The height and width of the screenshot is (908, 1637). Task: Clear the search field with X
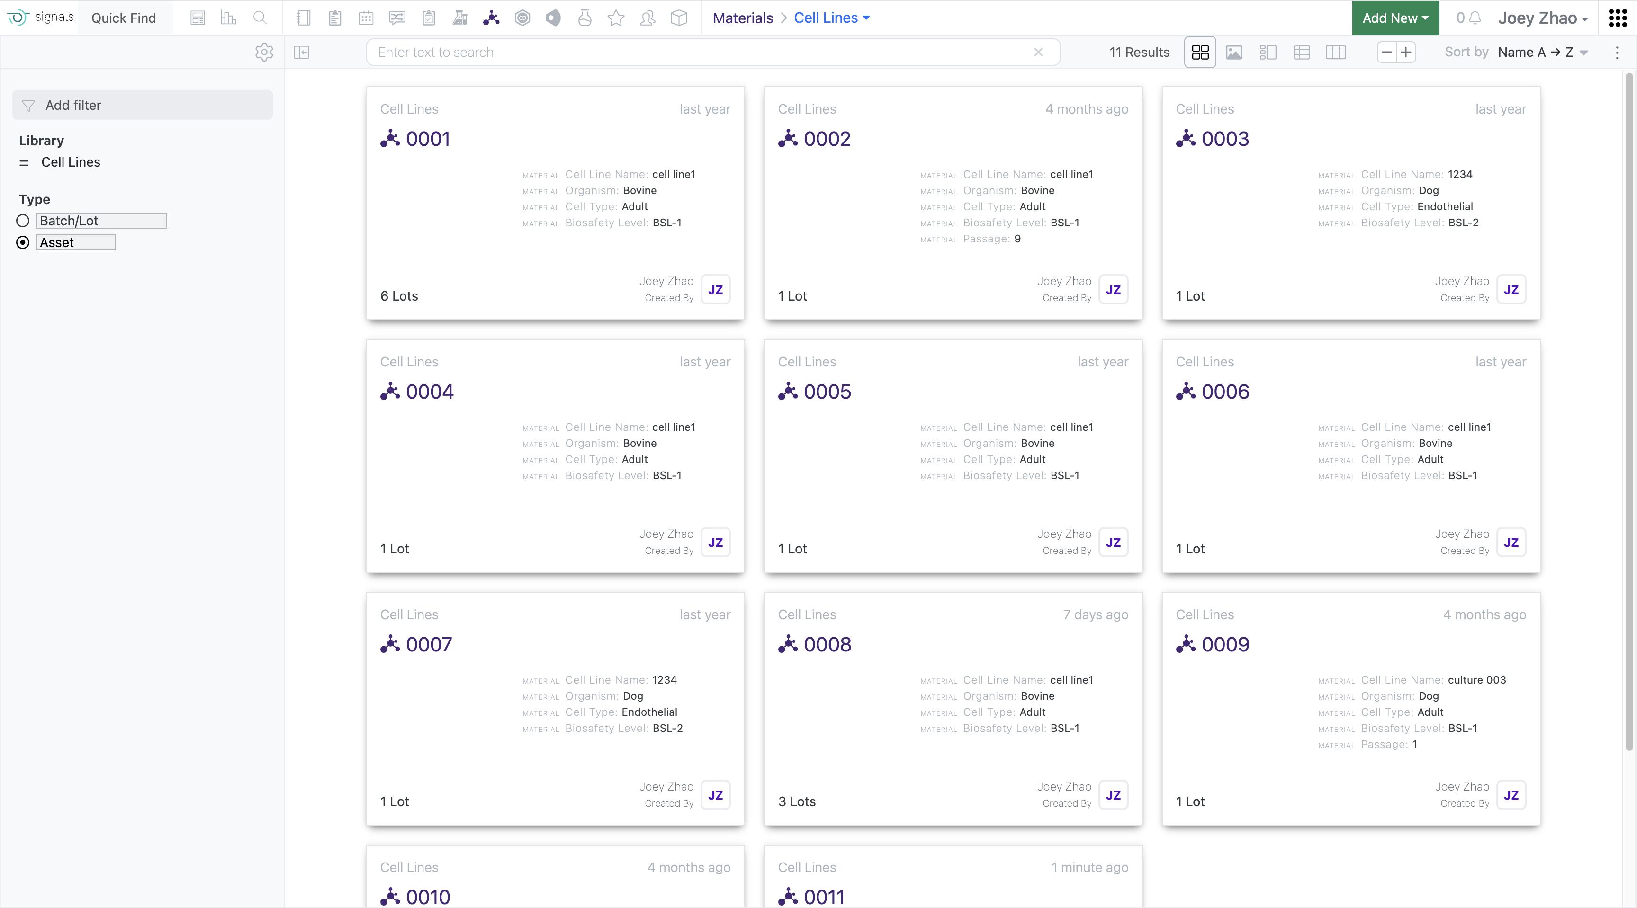[1038, 52]
